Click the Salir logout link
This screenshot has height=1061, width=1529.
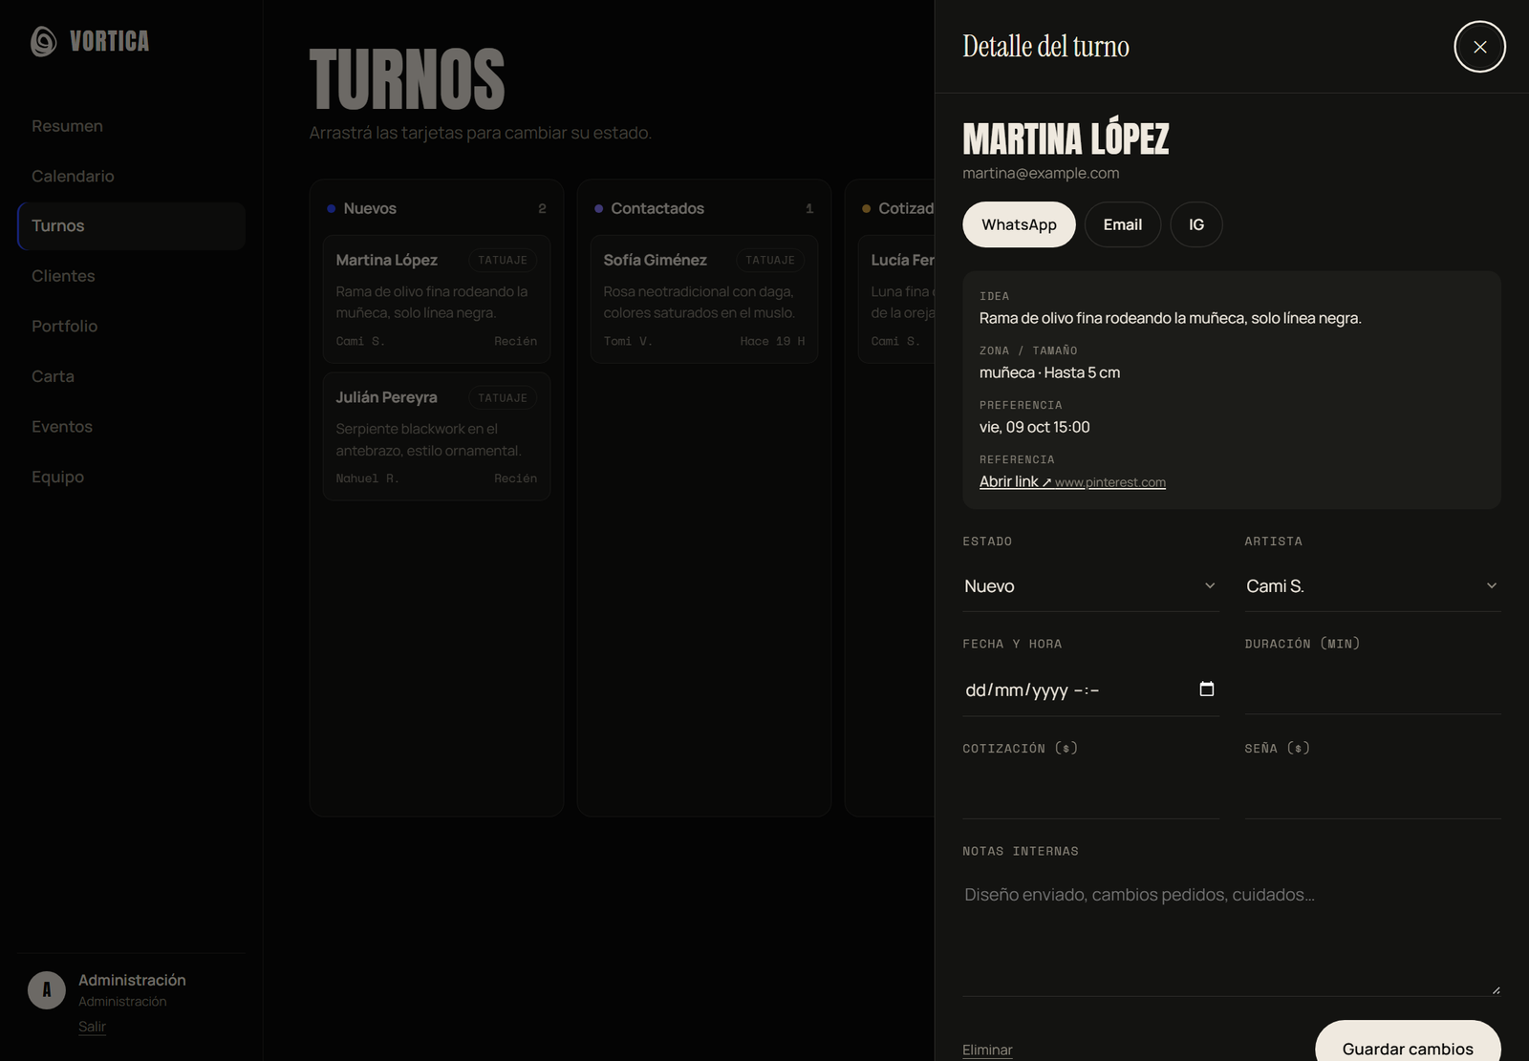pos(92,1027)
